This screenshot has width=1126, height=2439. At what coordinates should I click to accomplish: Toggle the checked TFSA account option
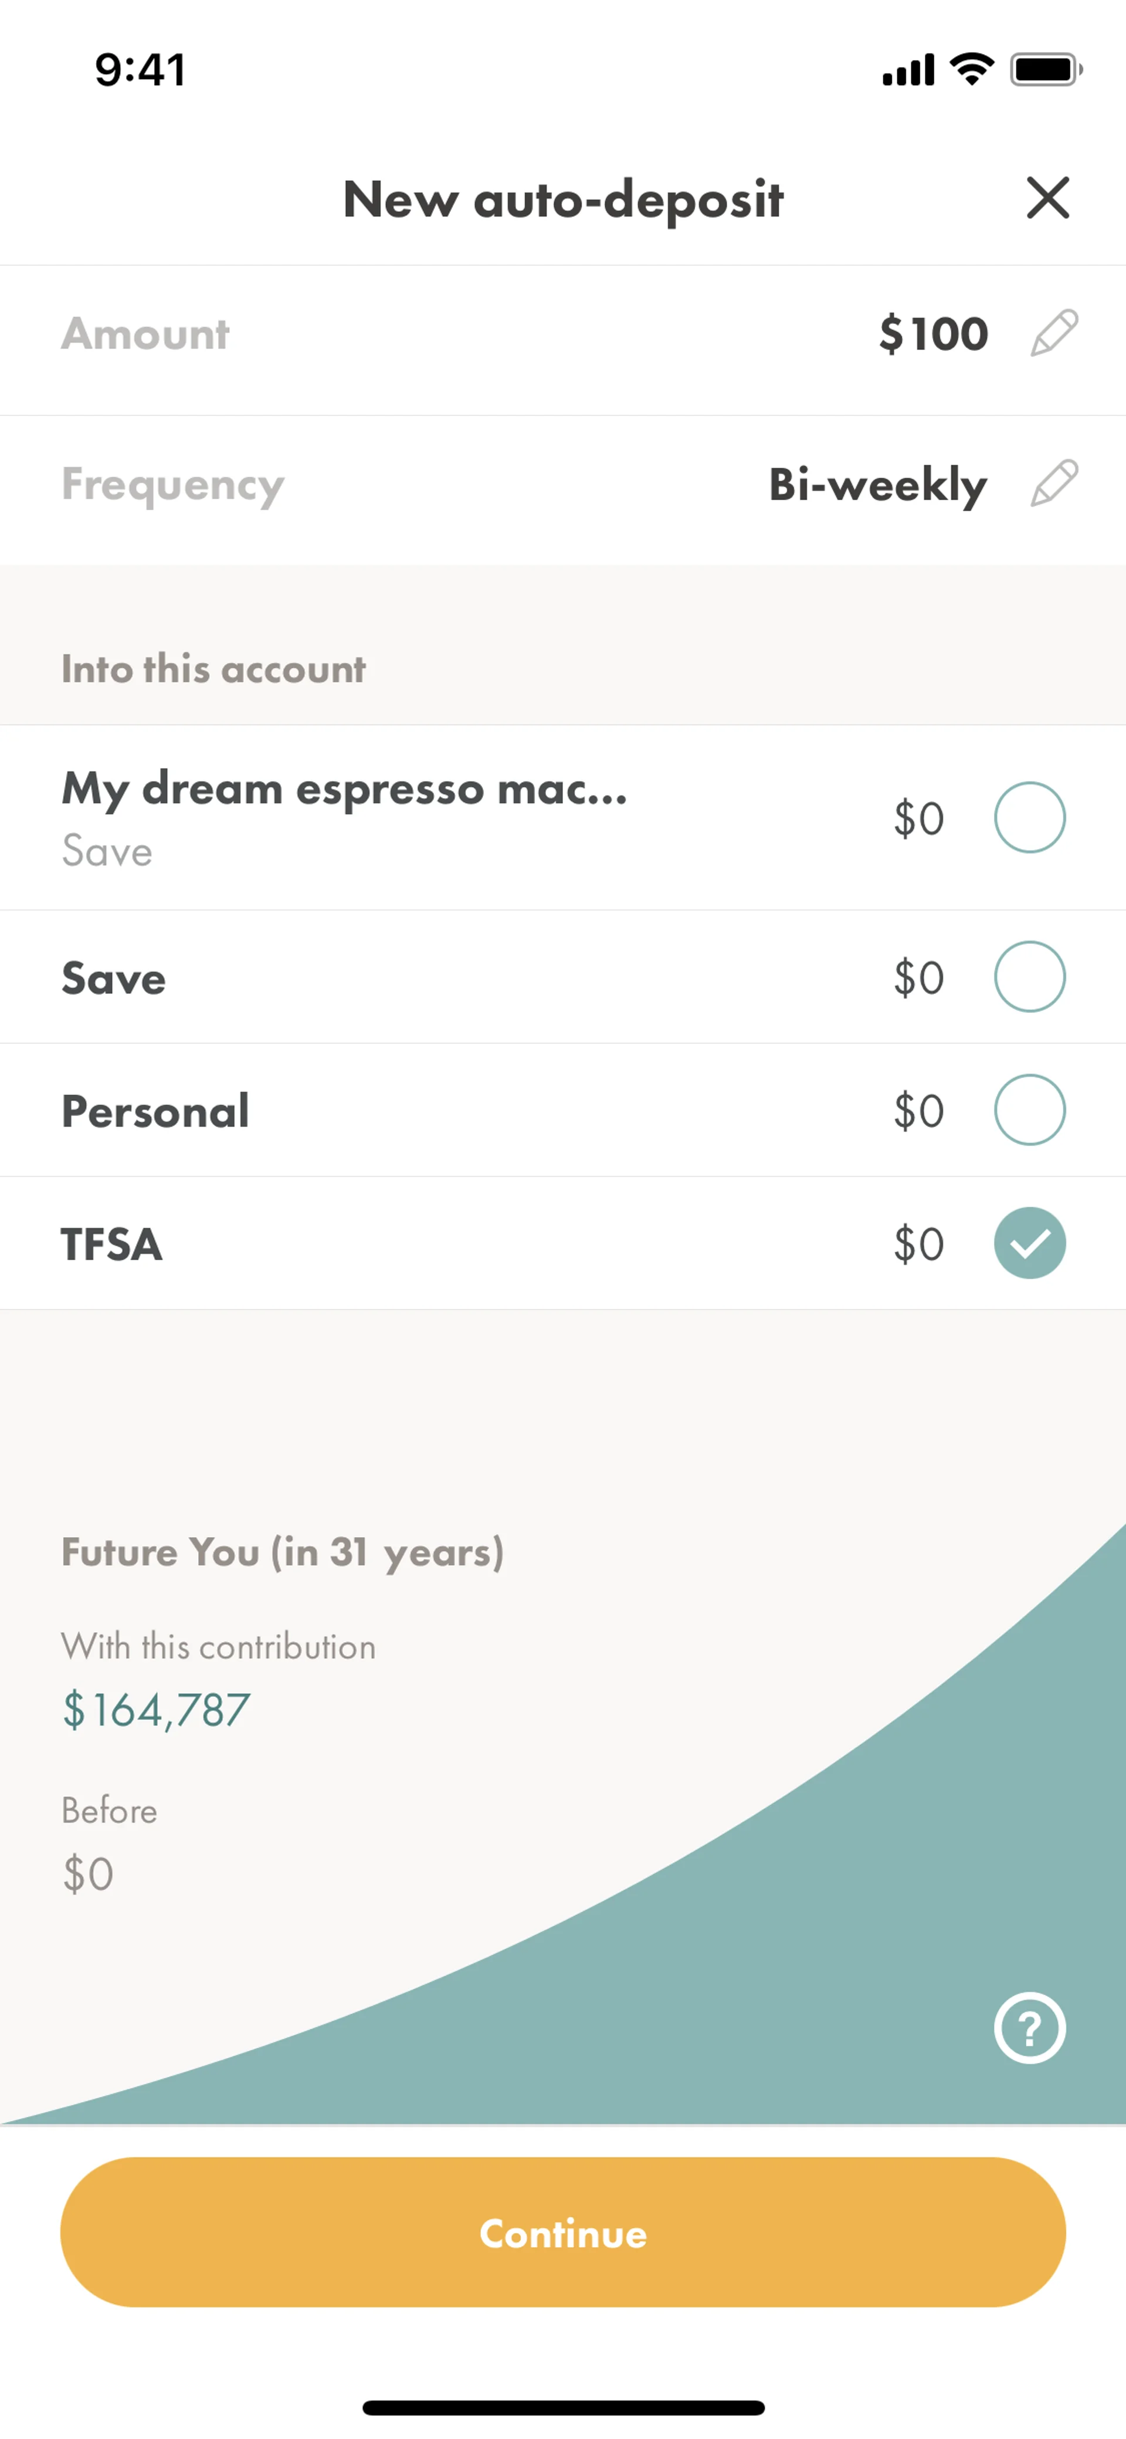click(1029, 1243)
